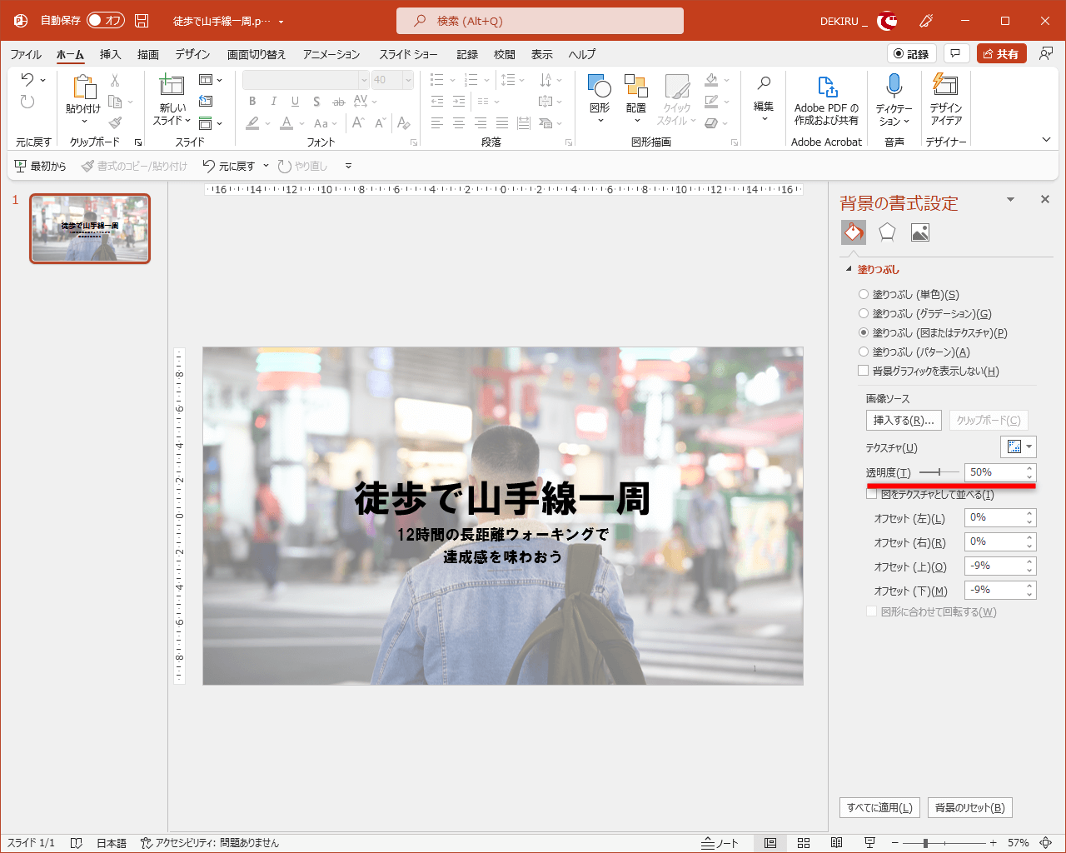Check Hide background graphics checkbox
This screenshot has width=1066, height=853.
[864, 372]
